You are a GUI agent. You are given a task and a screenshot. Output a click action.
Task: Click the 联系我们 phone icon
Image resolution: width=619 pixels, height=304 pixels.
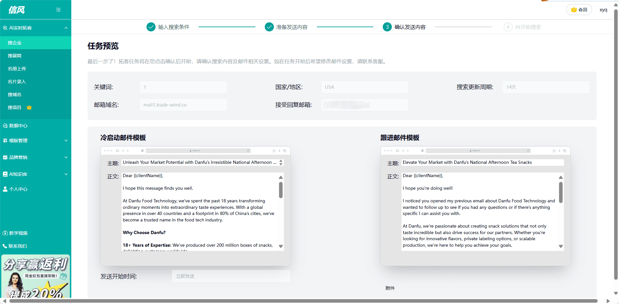5,246
